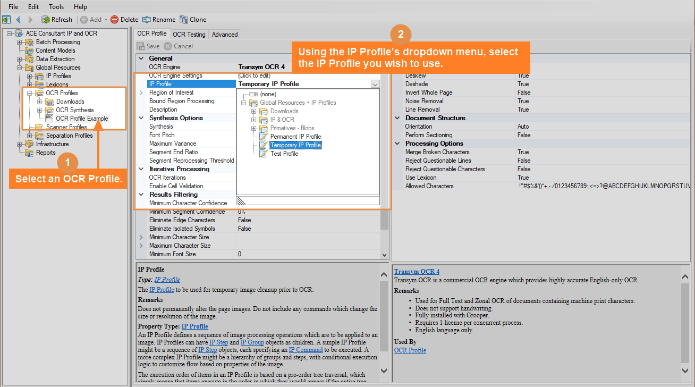Click the Save icon in OCR Profile tab
The width and height of the screenshot is (695, 387).
pos(141,46)
